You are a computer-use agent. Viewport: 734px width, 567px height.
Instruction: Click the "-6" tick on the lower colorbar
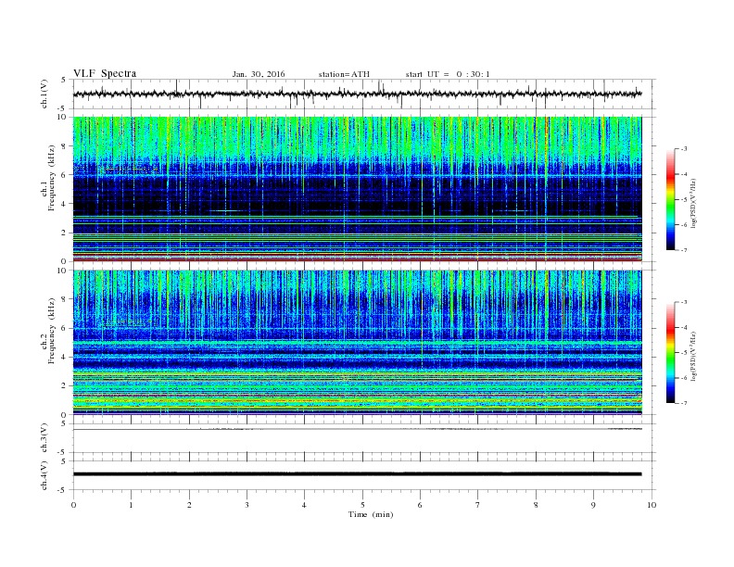[684, 378]
